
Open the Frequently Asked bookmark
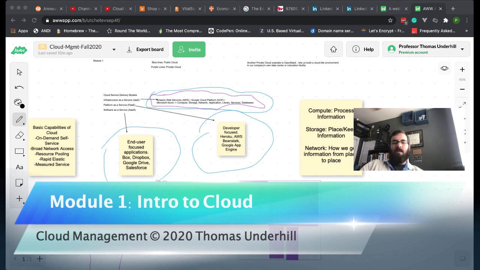[x=433, y=31]
